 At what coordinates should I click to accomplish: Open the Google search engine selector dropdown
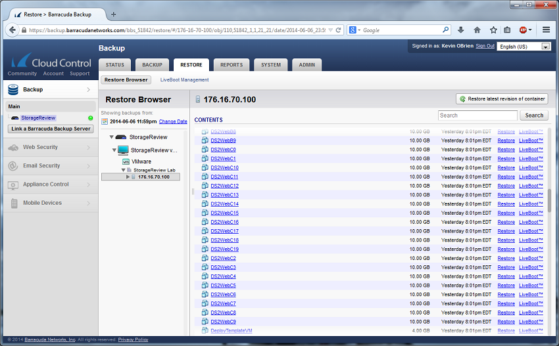tap(359, 30)
